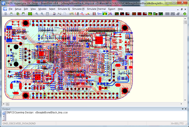Image resolution: width=189 pixels, height=127 pixels.
Task: Open the Simulate Thermal menu
Action: (x=96, y=9)
